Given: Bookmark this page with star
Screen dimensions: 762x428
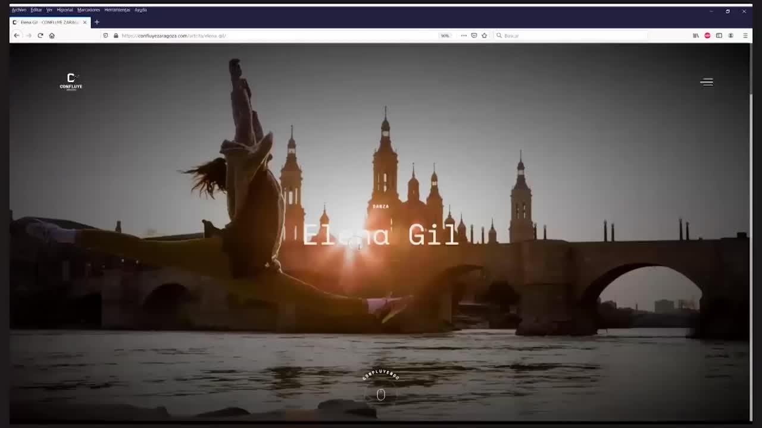Looking at the screenshot, I should click(484, 36).
